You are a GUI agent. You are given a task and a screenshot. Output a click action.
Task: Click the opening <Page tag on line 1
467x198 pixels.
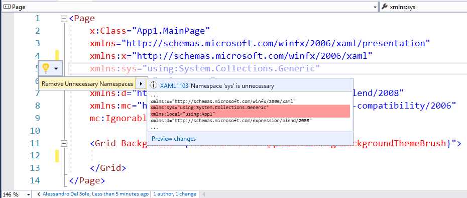tap(82, 19)
